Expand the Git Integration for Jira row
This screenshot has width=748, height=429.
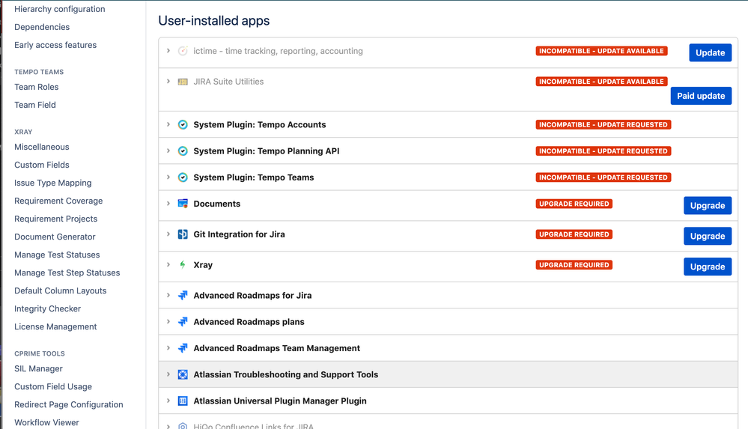pos(168,234)
